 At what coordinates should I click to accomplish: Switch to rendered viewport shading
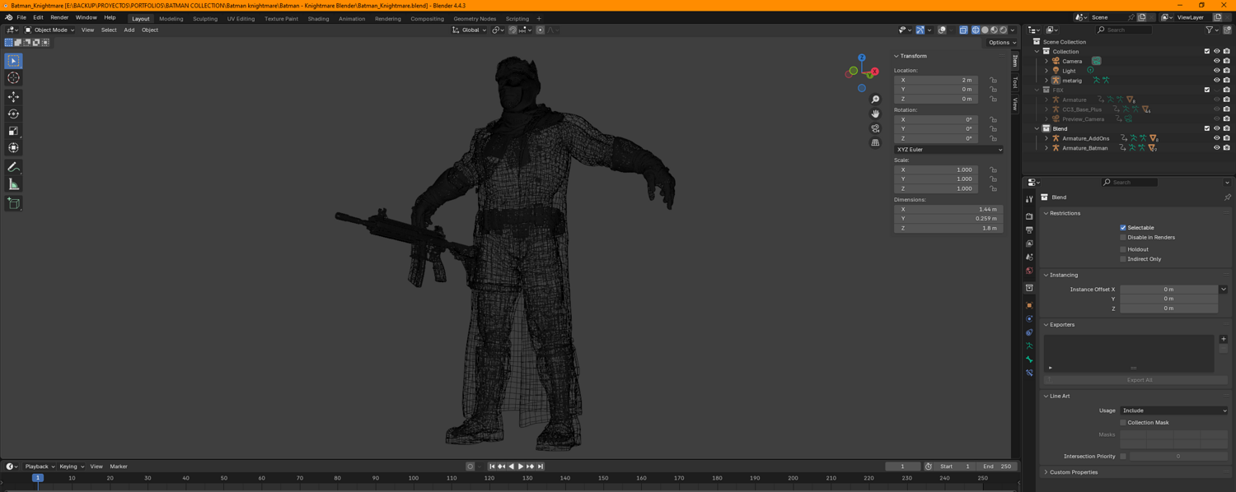[1003, 30]
